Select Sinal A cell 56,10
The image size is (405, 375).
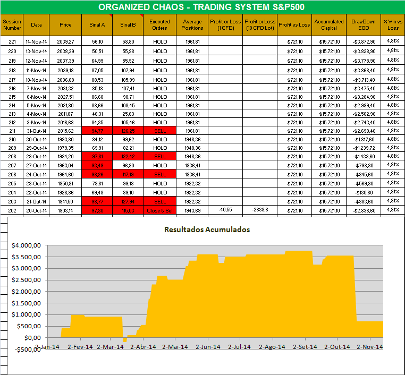tap(97, 41)
